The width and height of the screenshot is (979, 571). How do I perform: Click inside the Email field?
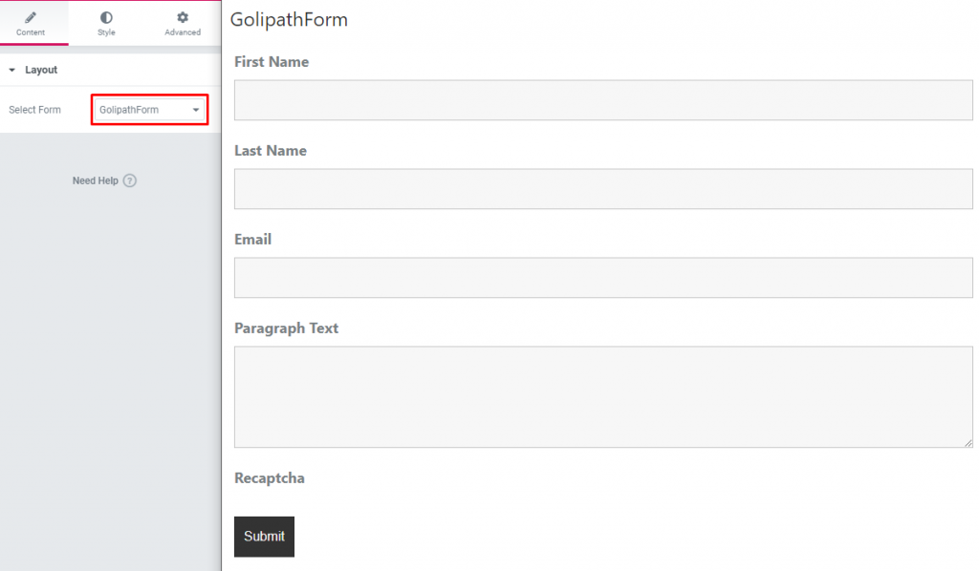(603, 278)
